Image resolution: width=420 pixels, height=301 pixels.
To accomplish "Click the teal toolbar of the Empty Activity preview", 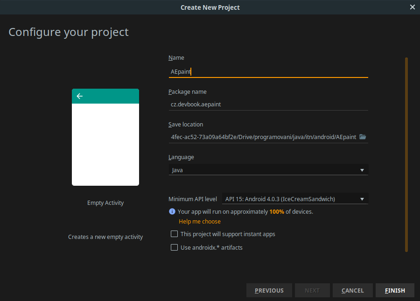I will click(x=105, y=96).
